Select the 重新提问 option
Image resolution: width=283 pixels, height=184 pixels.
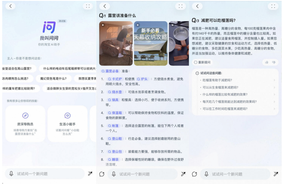204,62
